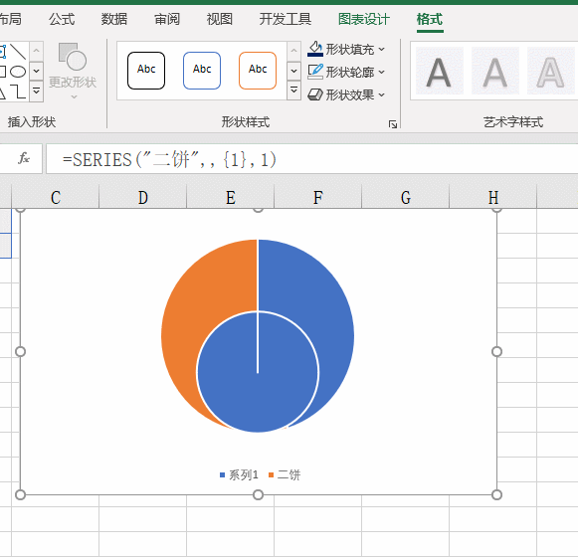Screen dimensions: 578x557
Task: Open the 形状效果 dropdown arrow
Action: pyautogui.click(x=382, y=94)
